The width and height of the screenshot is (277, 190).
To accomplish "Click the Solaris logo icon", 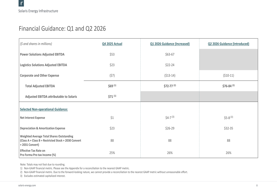I will pos(21,3).
